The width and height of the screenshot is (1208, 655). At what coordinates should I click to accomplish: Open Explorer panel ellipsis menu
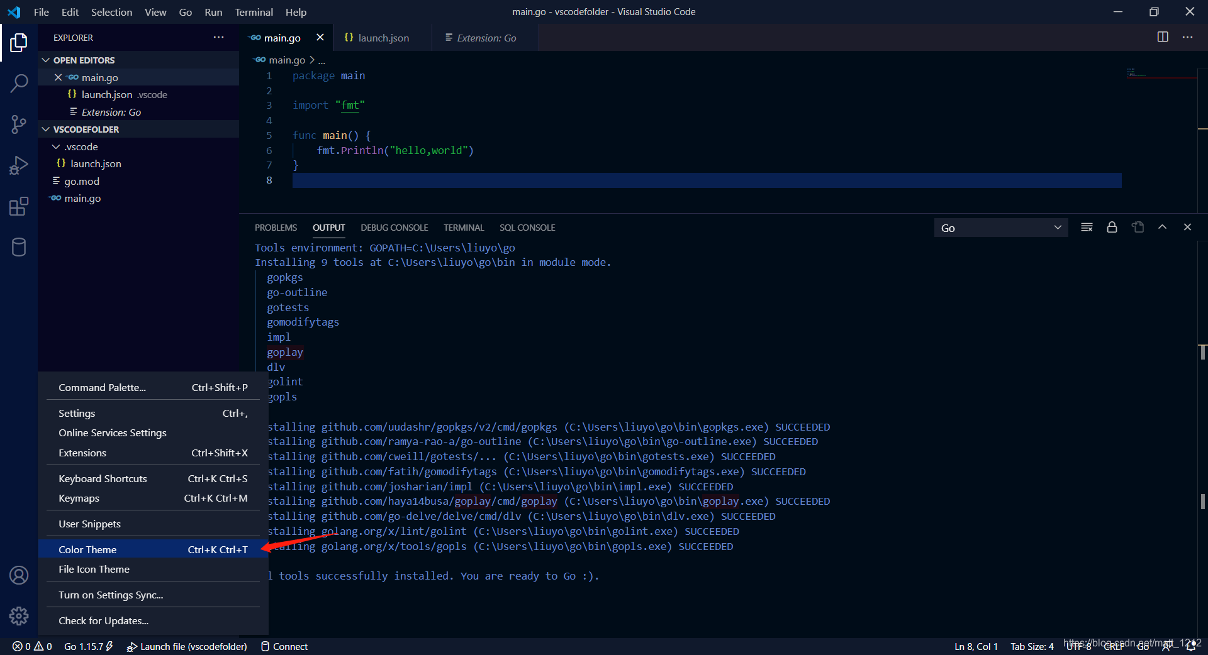(218, 37)
